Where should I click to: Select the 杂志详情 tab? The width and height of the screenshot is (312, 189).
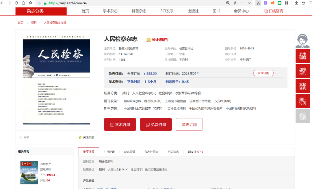(x=89, y=152)
